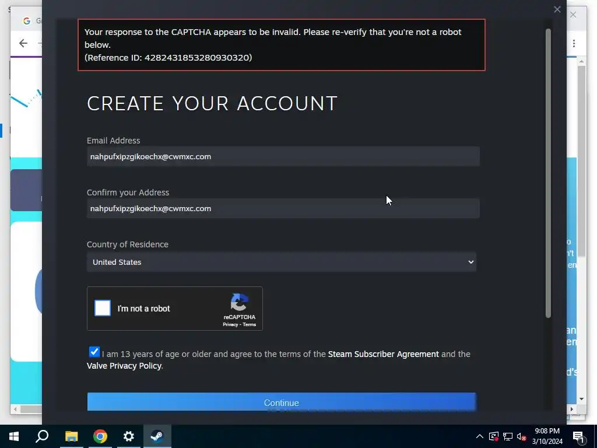Viewport: 597px width, 448px height.
Task: Go back in the Chrome browser window
Action: click(23, 43)
